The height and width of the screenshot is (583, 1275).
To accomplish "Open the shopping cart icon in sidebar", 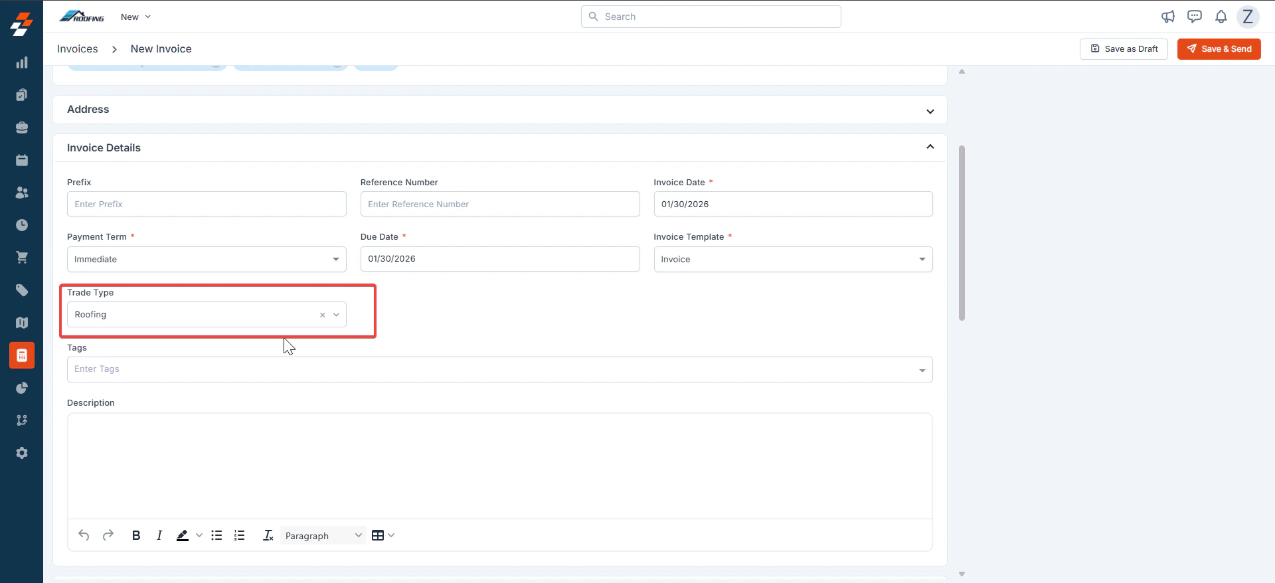I will (x=22, y=258).
